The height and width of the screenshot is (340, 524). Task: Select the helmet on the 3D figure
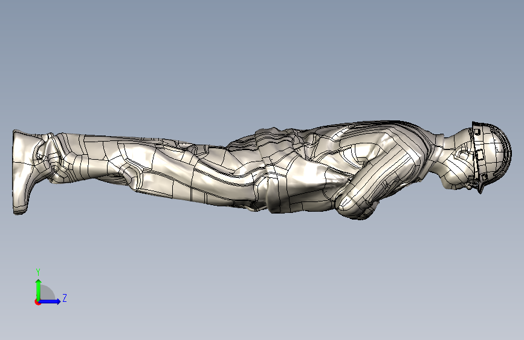491,156
